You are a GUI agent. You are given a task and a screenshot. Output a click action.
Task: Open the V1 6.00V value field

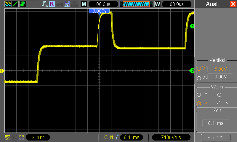click(x=221, y=69)
